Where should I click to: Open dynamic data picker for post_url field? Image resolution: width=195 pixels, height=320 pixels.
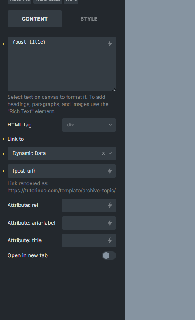pyautogui.click(x=110, y=171)
